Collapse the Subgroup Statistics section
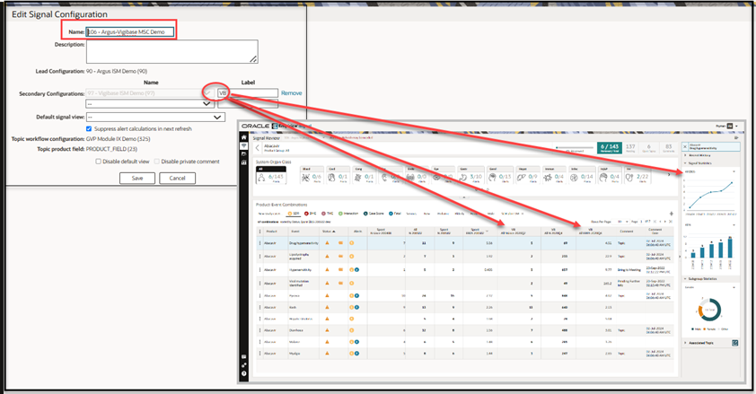 pyautogui.click(x=685, y=279)
